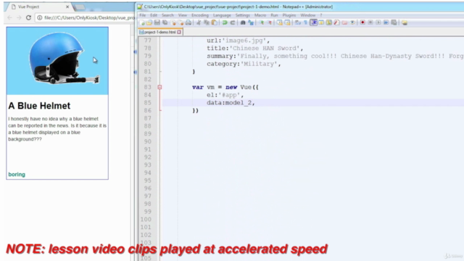
Task: Collapse the fold marker at line 83
Action: click(159, 87)
